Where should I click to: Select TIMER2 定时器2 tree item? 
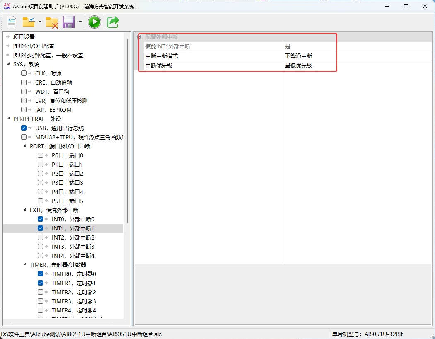(74, 292)
